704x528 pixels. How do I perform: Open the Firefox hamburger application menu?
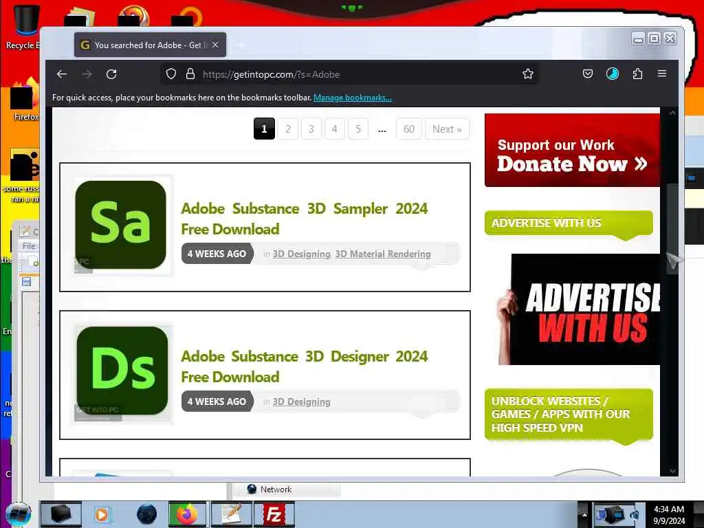point(662,73)
